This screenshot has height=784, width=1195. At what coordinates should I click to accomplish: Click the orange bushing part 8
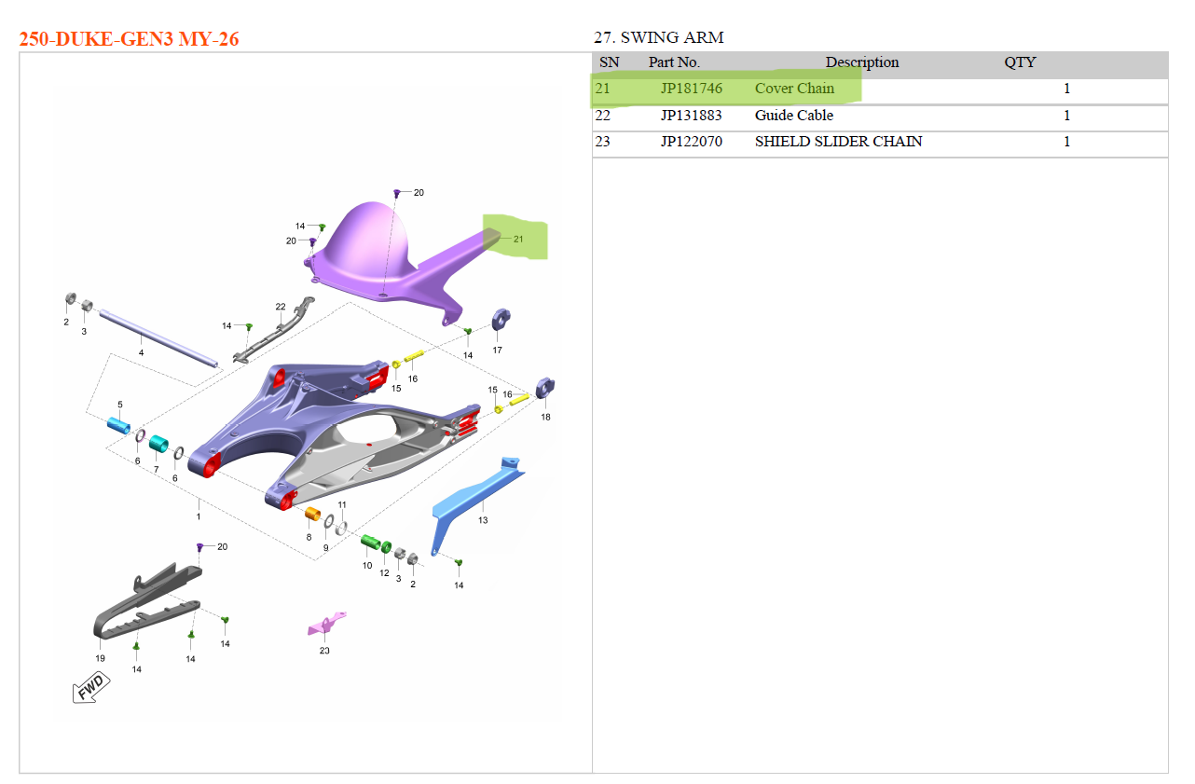tap(313, 515)
